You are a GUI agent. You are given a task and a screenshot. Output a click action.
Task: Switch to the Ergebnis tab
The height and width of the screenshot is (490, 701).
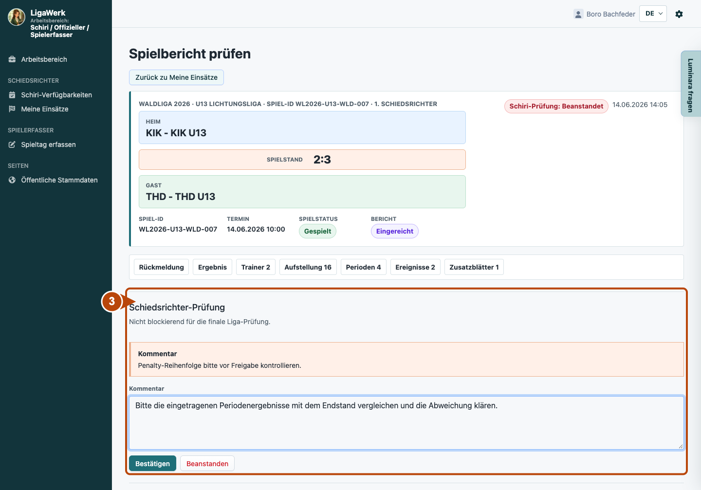(213, 267)
